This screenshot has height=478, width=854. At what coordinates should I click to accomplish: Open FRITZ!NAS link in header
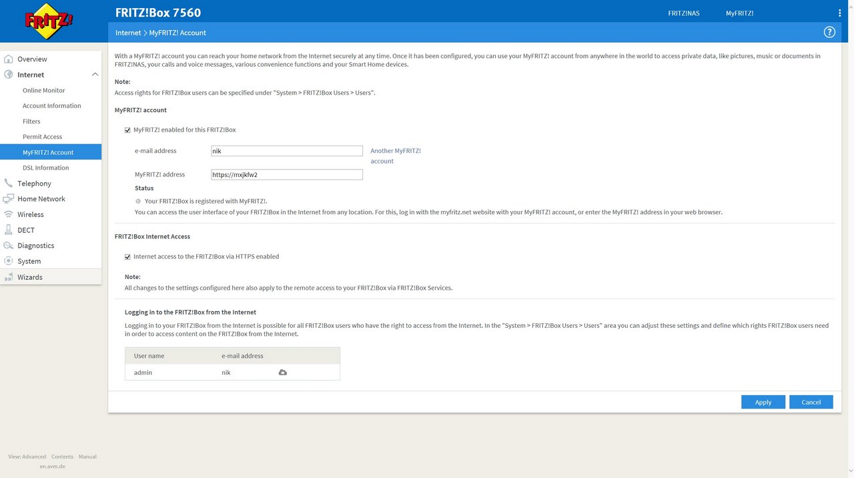click(684, 13)
